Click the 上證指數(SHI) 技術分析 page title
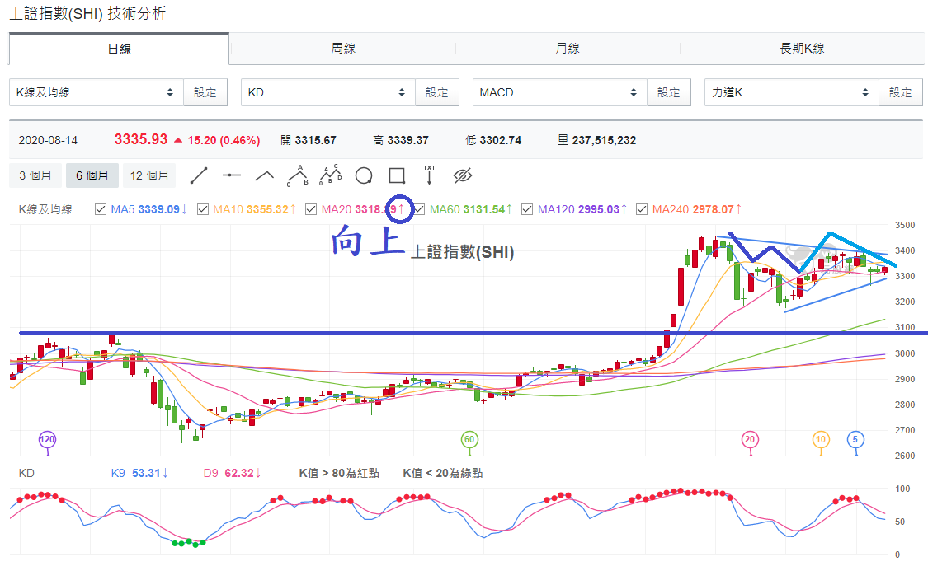Screen dimensions: 928x566 87,13
